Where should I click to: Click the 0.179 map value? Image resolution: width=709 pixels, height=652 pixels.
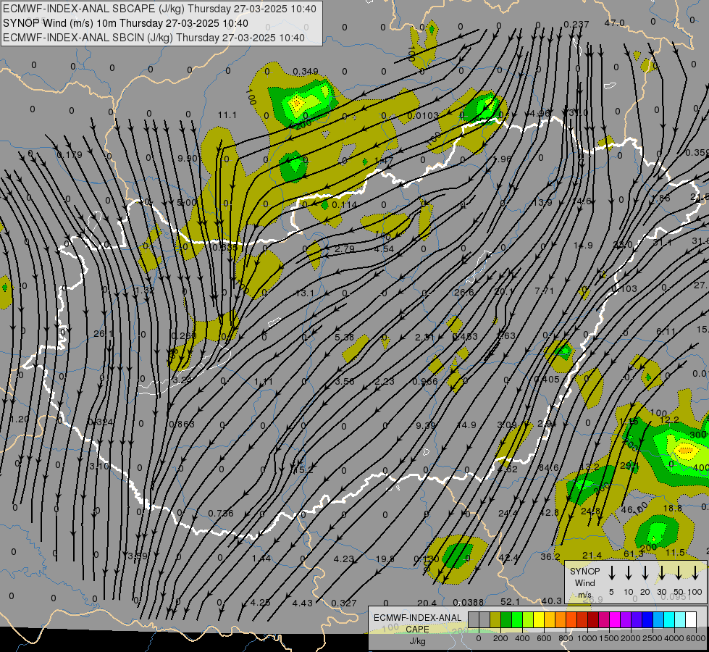click(x=70, y=155)
